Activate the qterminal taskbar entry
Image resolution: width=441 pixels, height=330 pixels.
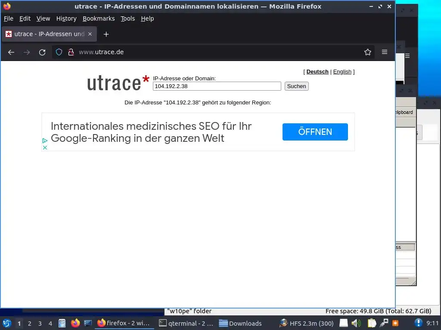click(186, 323)
